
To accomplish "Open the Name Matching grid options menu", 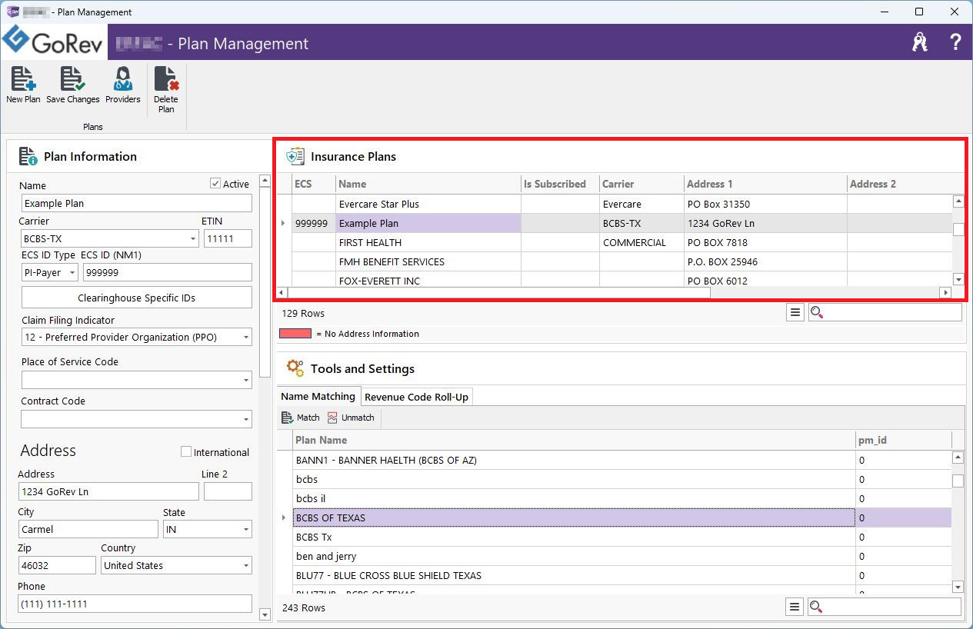I will pos(795,607).
